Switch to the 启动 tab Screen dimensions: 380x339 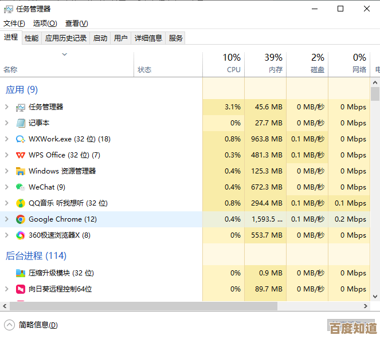coord(100,38)
